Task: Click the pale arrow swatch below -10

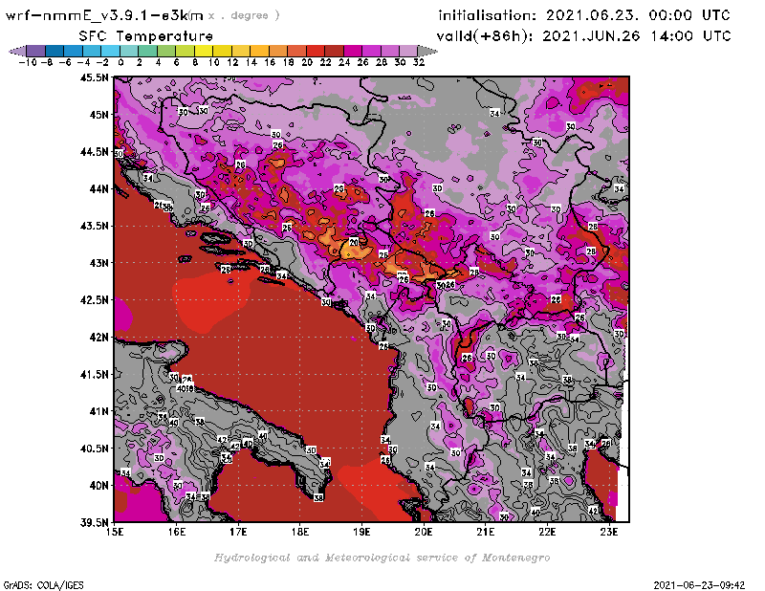Action: point(18,51)
